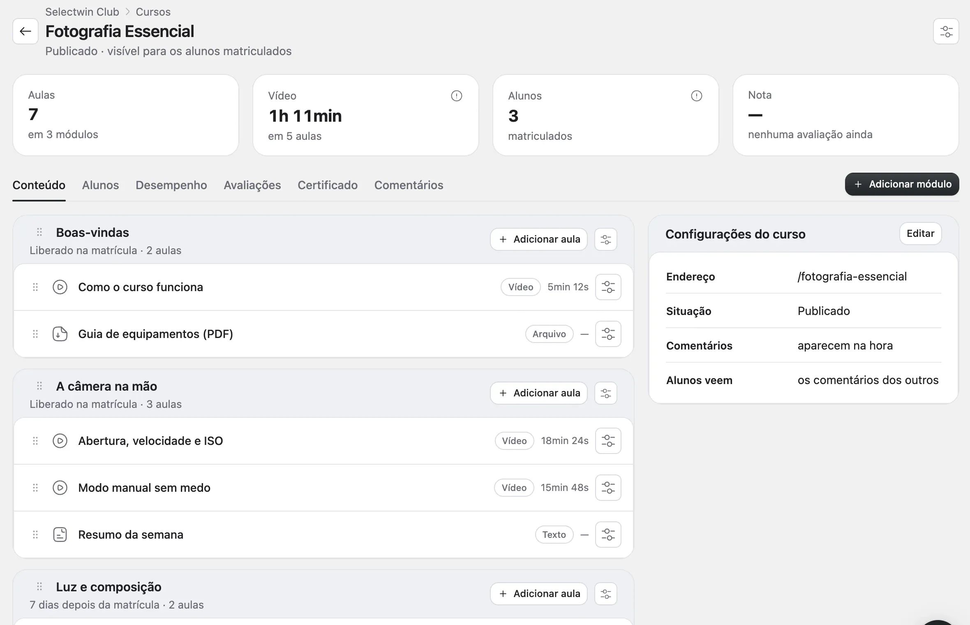The height and width of the screenshot is (625, 970).
Task: Select the Conteúdo tab
Action: pyautogui.click(x=39, y=185)
